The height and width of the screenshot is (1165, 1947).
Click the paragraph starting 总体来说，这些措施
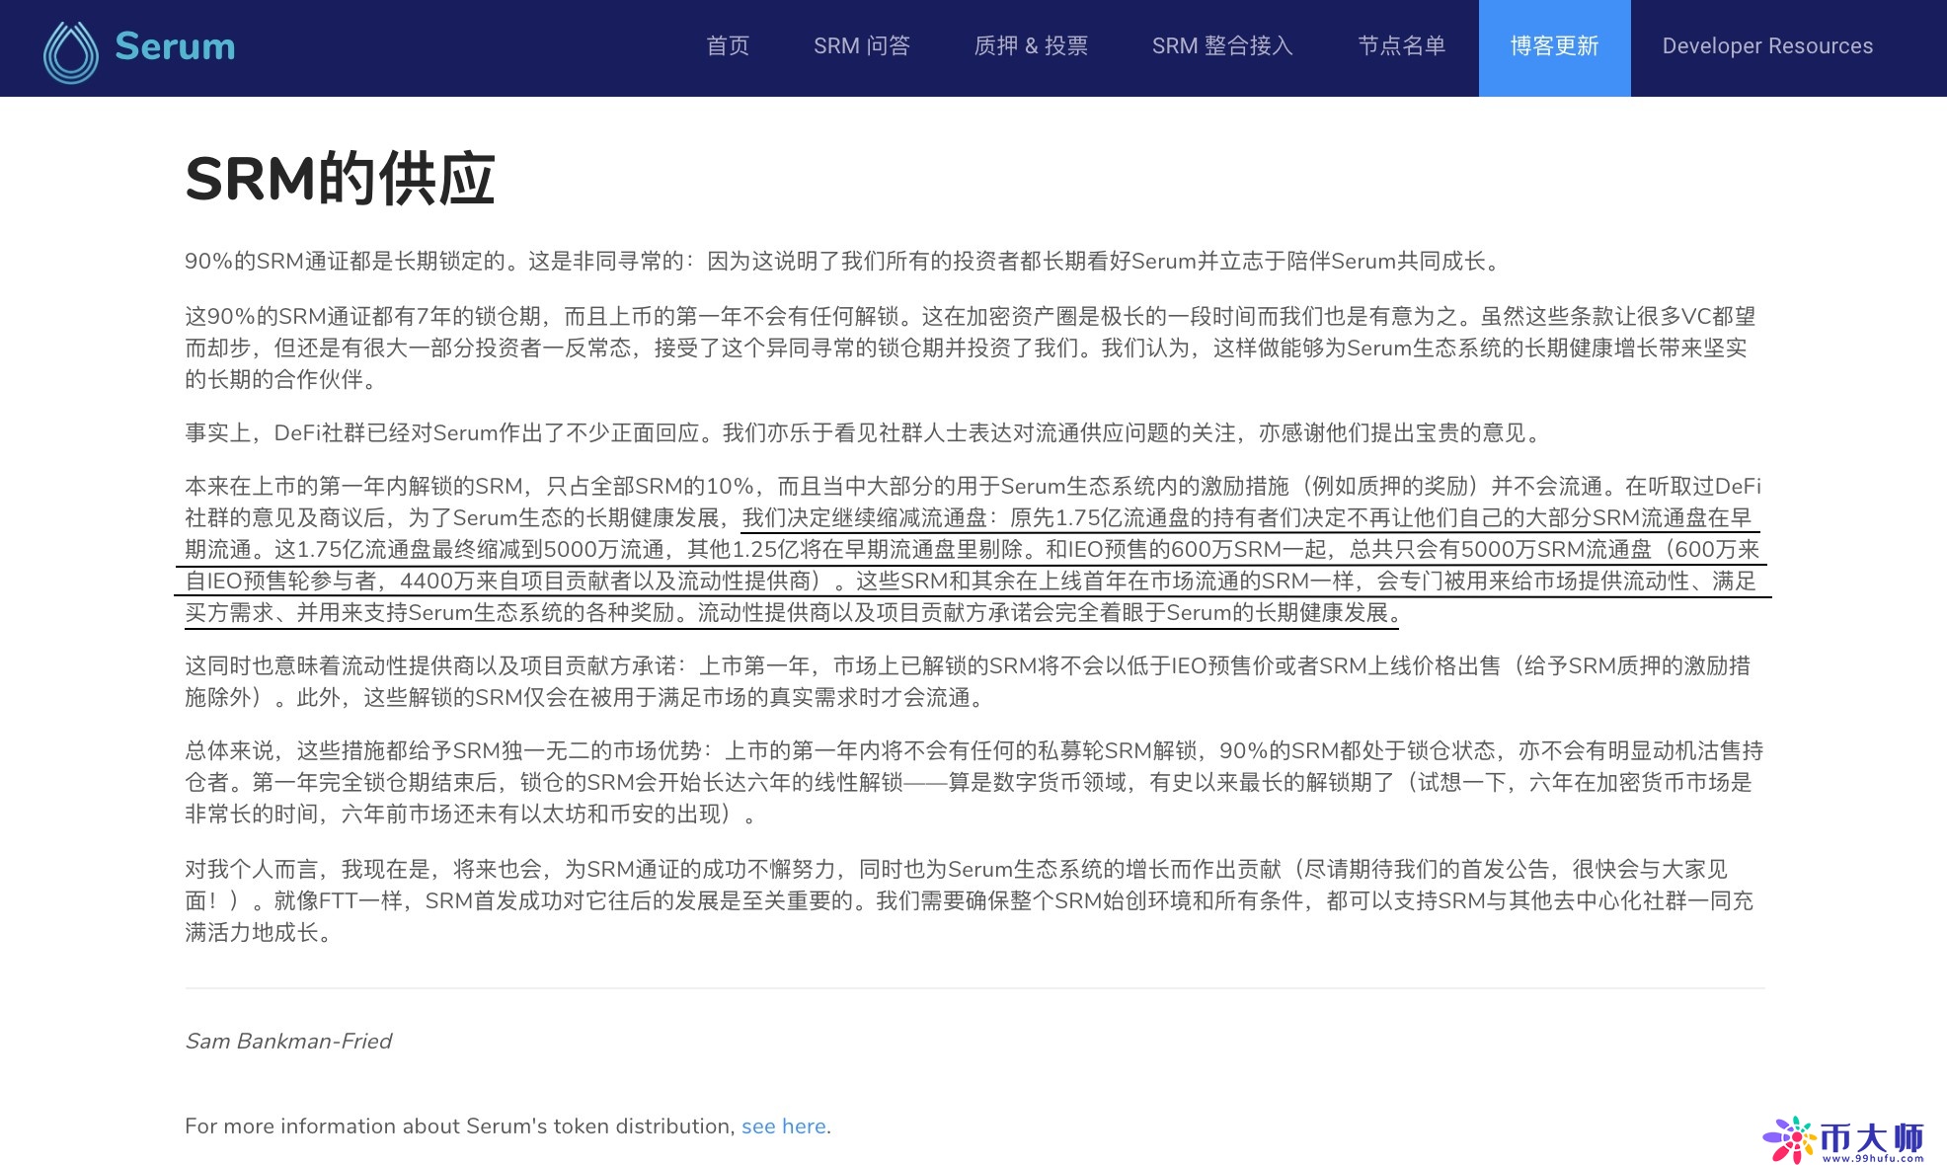tap(973, 782)
